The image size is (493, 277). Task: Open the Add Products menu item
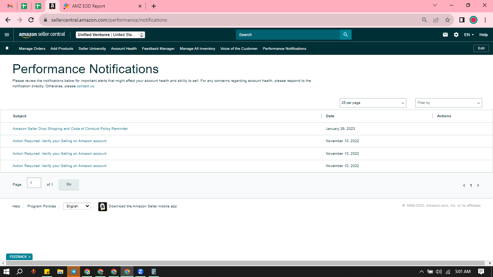tap(62, 49)
